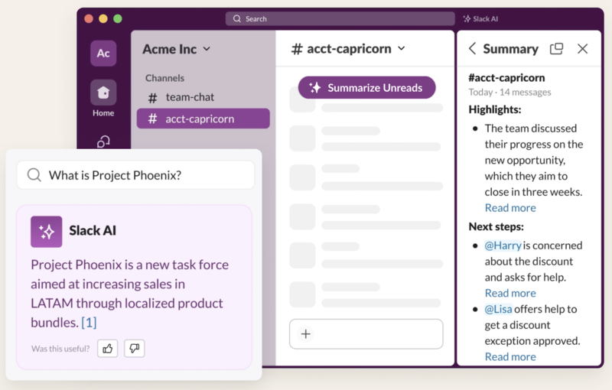The image size is (612, 390).
Task: Open summary in new window icon
Action: click(557, 49)
